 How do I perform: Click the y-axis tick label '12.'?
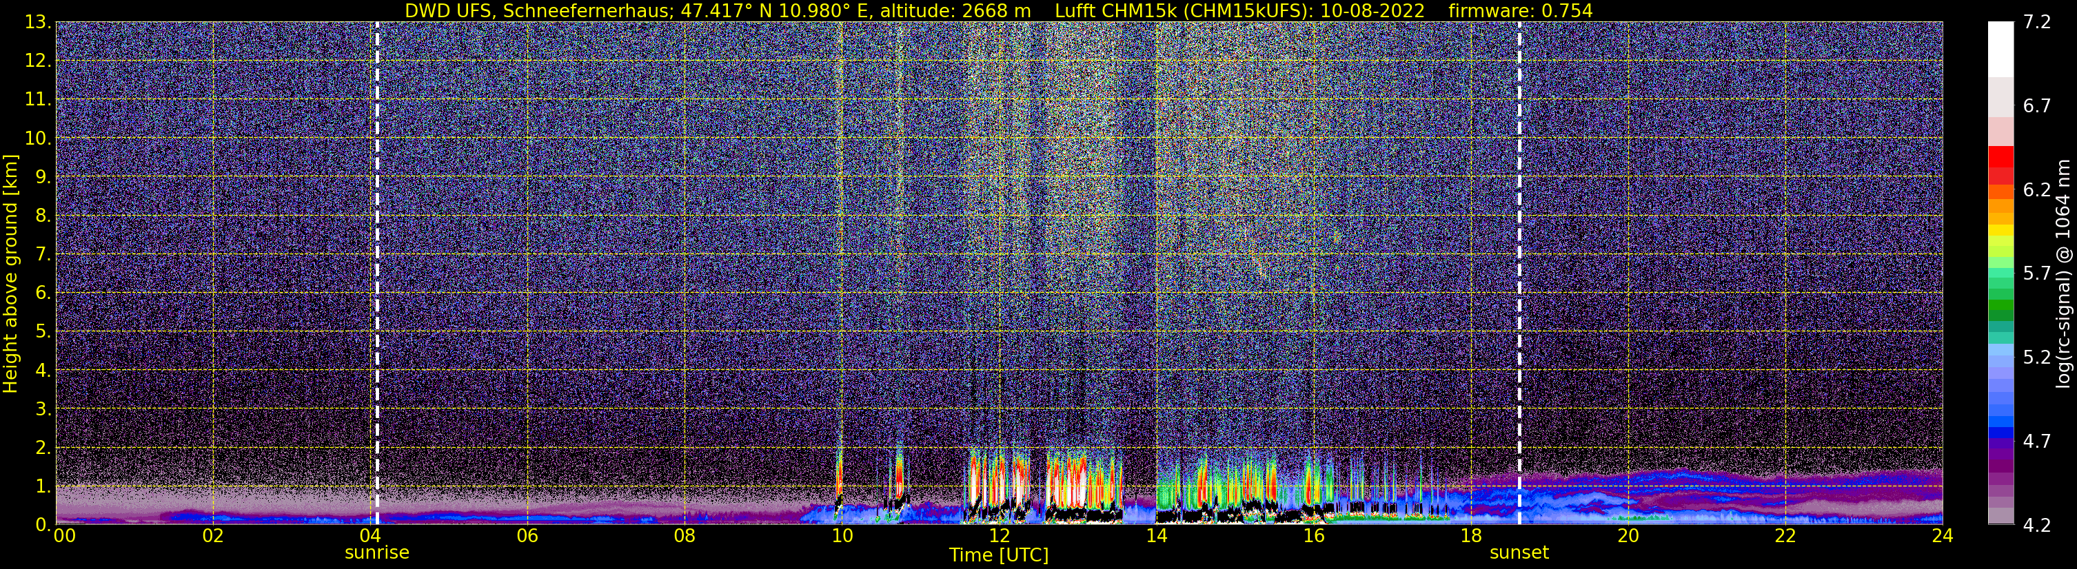pos(38,61)
